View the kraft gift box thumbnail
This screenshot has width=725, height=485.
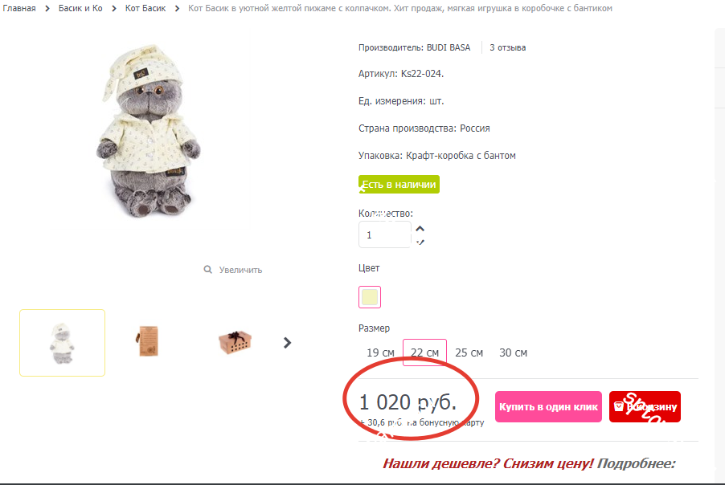(x=235, y=342)
